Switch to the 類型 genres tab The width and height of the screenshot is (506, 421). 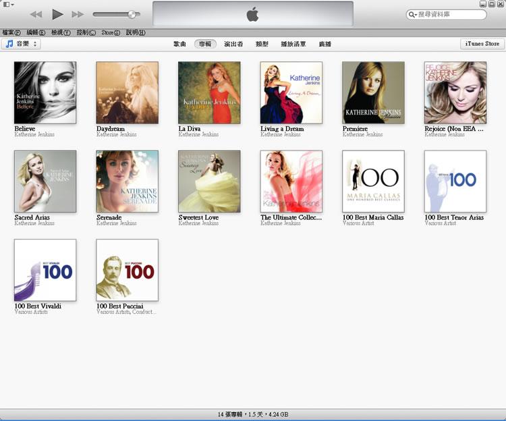(262, 44)
